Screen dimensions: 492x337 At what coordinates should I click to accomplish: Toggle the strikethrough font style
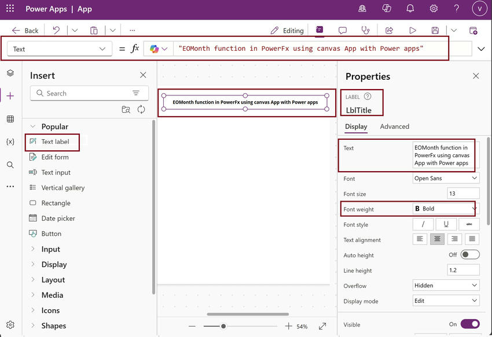469,224
